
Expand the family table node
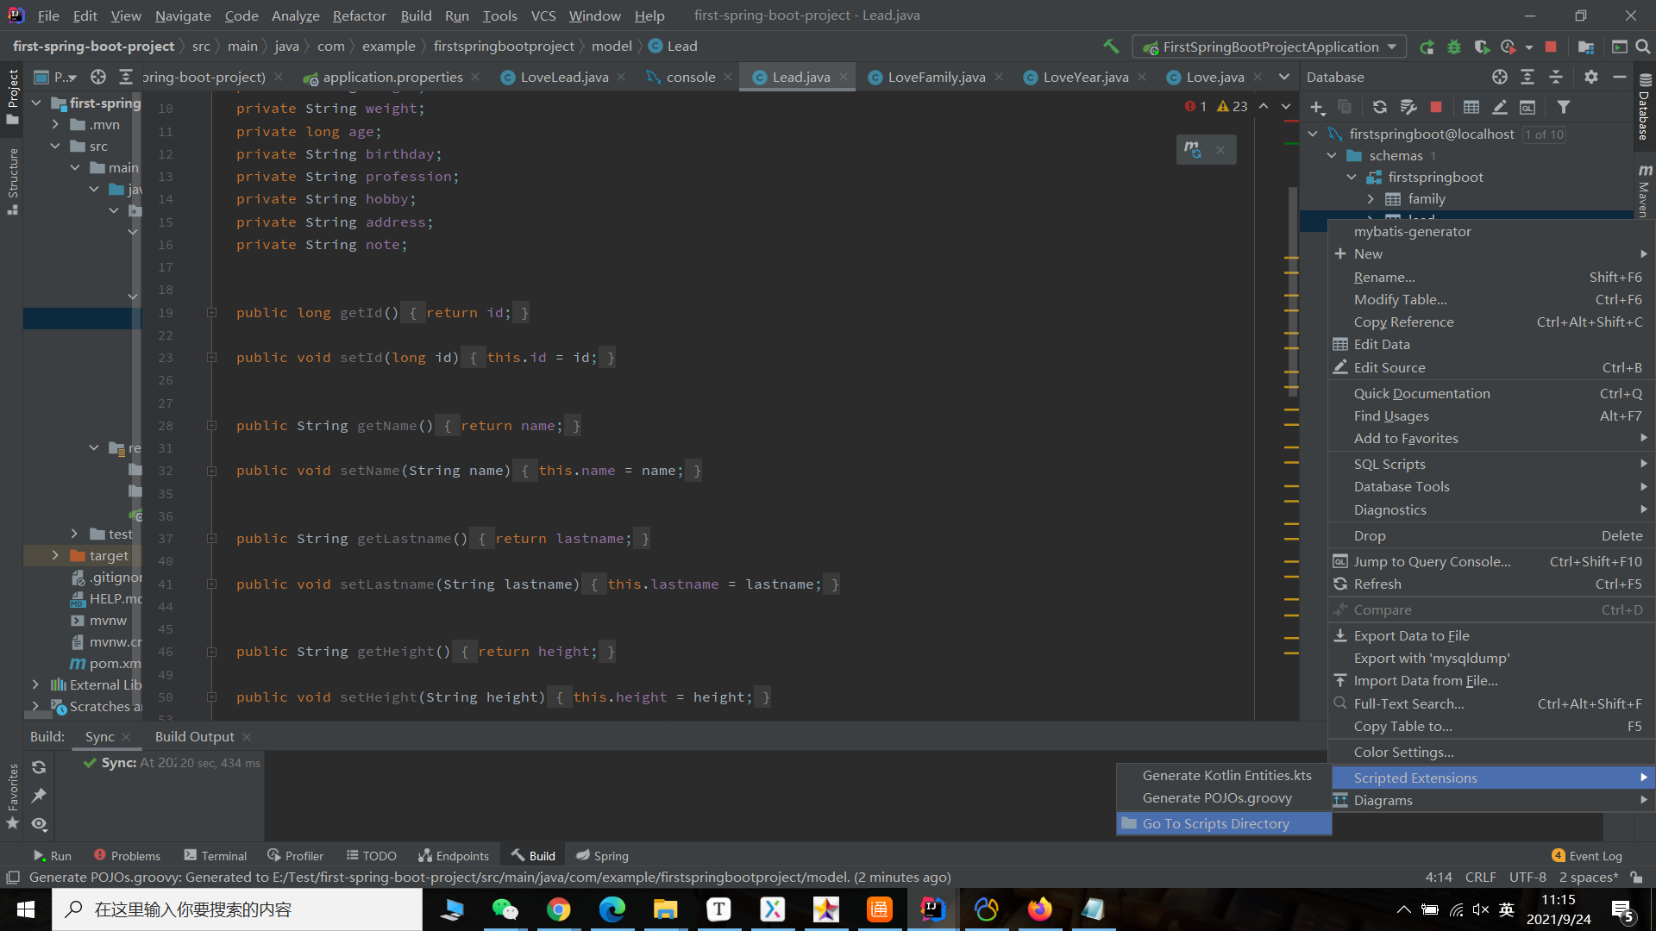pyautogui.click(x=1371, y=199)
